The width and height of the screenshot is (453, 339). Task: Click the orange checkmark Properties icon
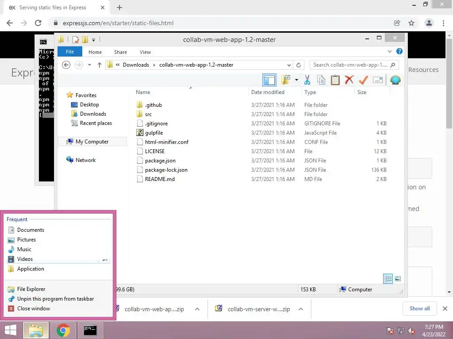(x=363, y=80)
